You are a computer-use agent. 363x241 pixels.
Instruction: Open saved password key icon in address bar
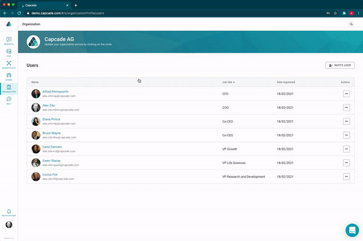[328, 13]
